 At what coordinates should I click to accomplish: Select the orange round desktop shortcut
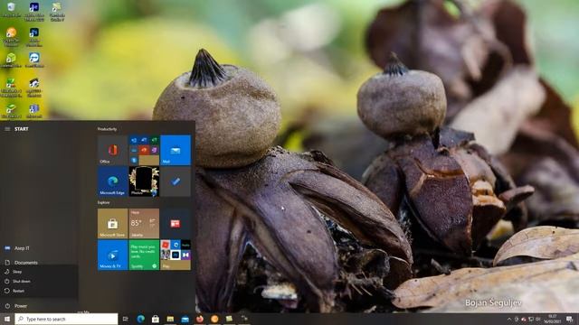pos(11,37)
